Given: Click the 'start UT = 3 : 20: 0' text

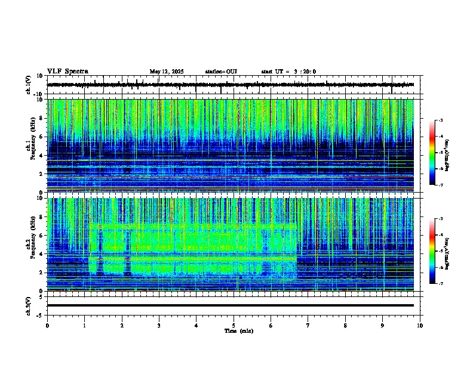Looking at the screenshot, I should coord(288,72).
